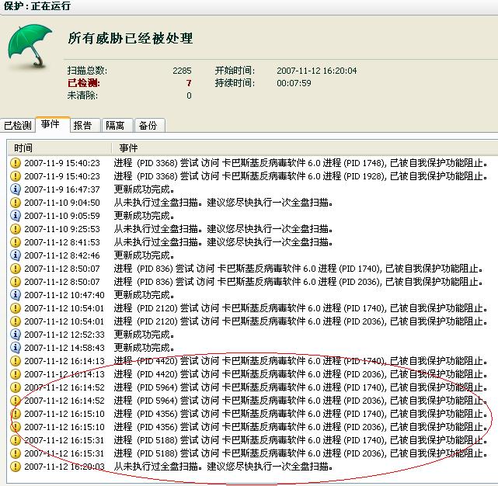This screenshot has height=486, width=498.
Task: Open the 隔离 quarantine tab
Action: [x=117, y=126]
